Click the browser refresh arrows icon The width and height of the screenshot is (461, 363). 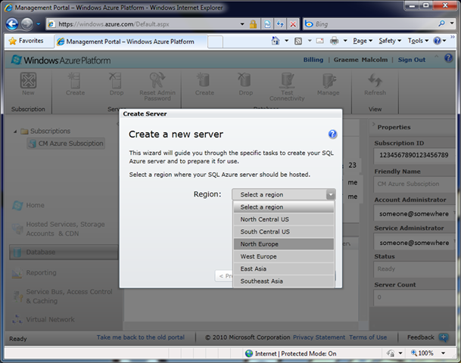280,24
